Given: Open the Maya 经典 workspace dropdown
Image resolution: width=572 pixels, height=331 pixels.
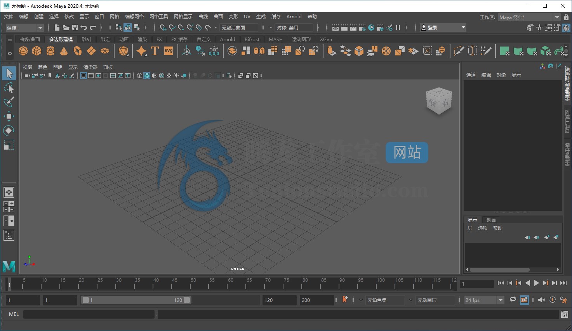Looking at the screenshot, I should pos(529,17).
